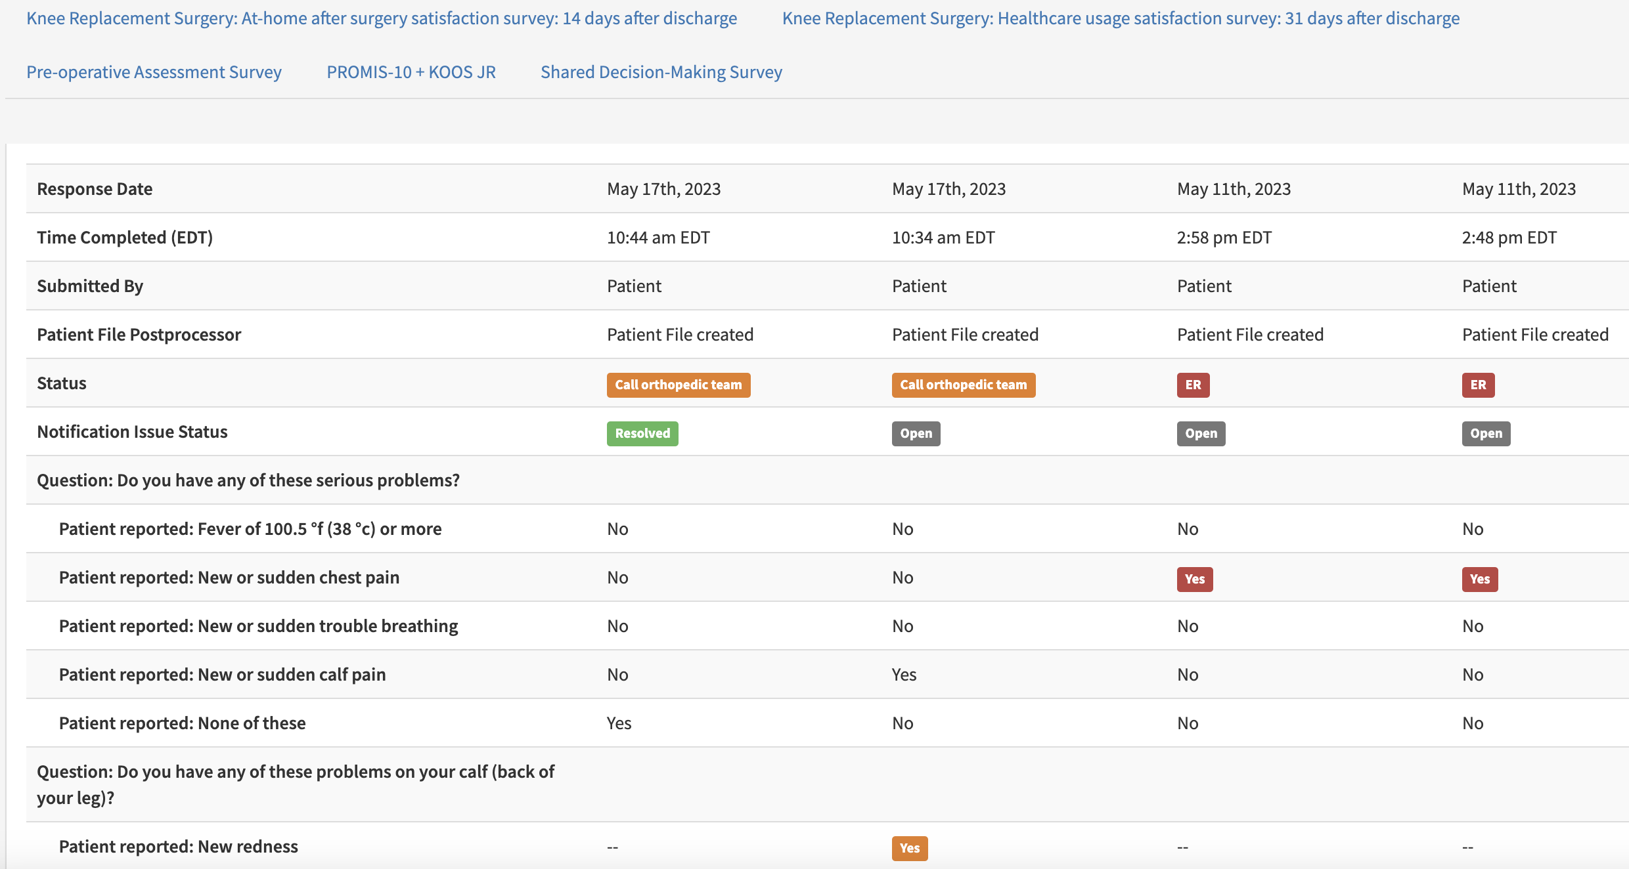Click the orange Yes badge for New redness
Viewport: 1629px width, 869px height.
click(909, 848)
